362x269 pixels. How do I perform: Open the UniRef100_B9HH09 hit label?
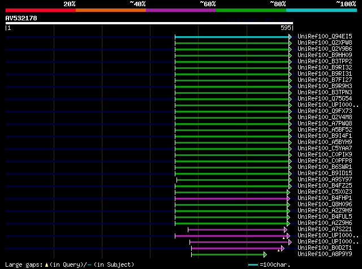325,55
